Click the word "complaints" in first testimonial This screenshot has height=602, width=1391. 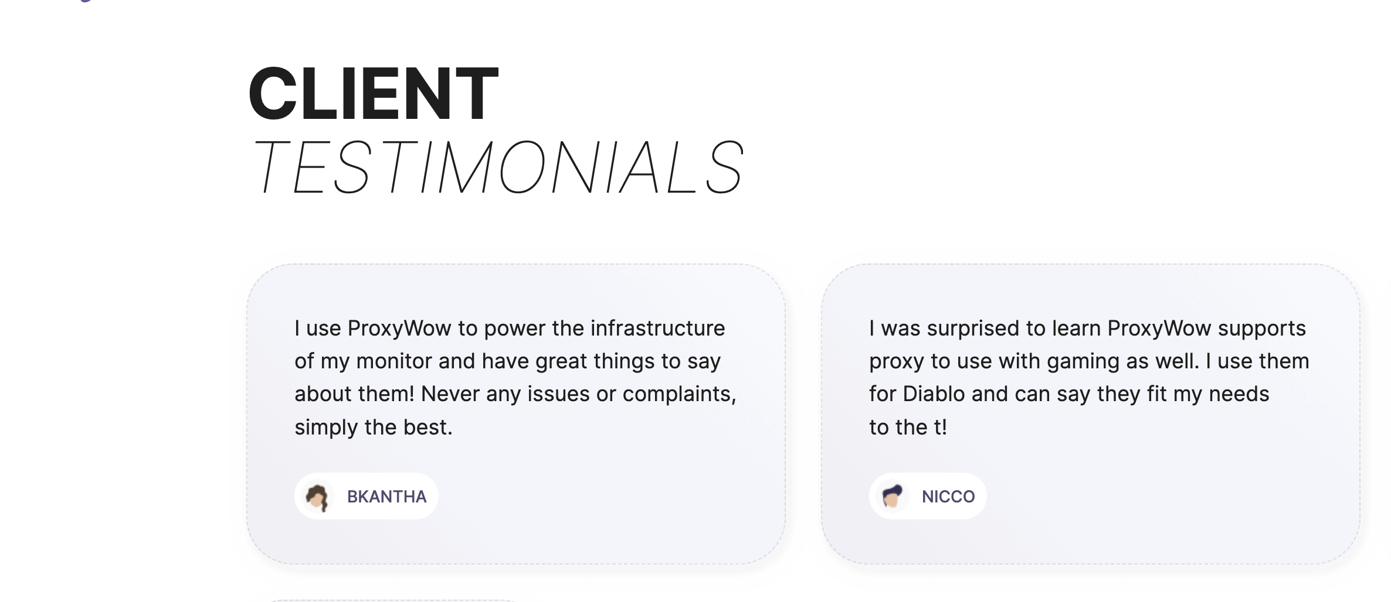(678, 394)
